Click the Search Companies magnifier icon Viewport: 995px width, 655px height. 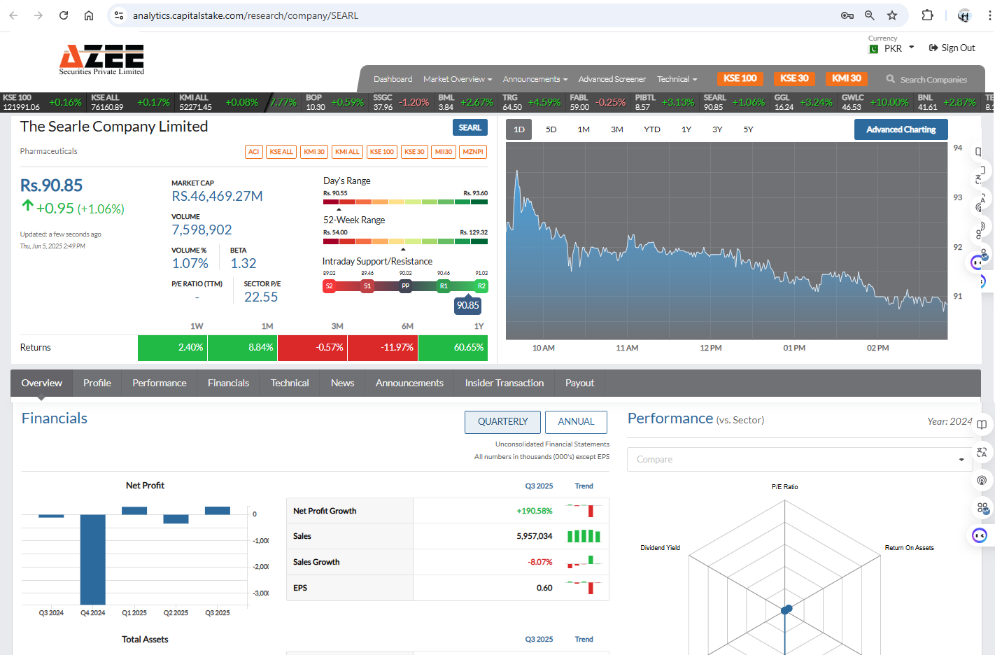pyautogui.click(x=890, y=79)
